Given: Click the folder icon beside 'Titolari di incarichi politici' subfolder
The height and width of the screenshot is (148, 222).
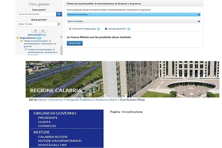Looking at the screenshot, I should click(21, 41).
